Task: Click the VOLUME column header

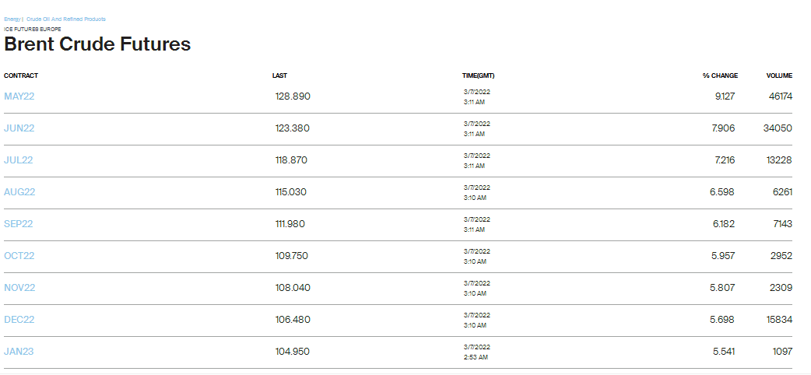Action: [x=779, y=75]
